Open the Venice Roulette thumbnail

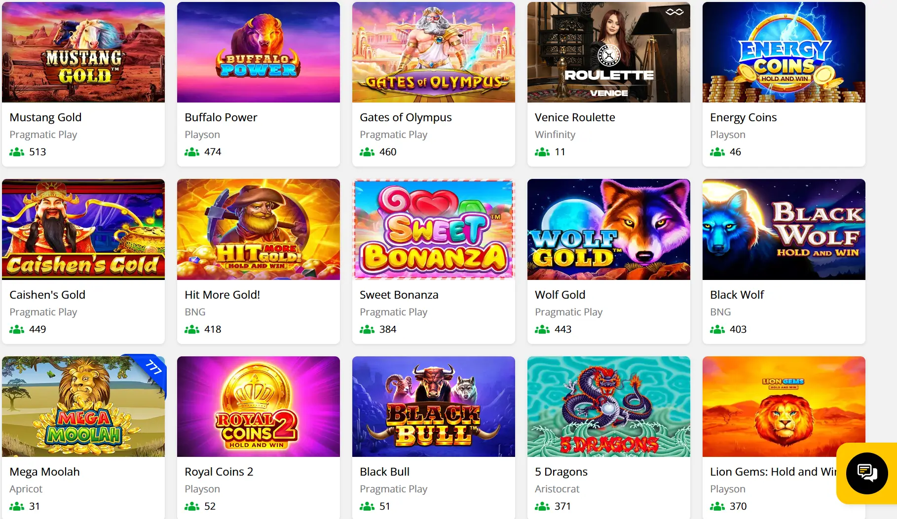tap(609, 52)
